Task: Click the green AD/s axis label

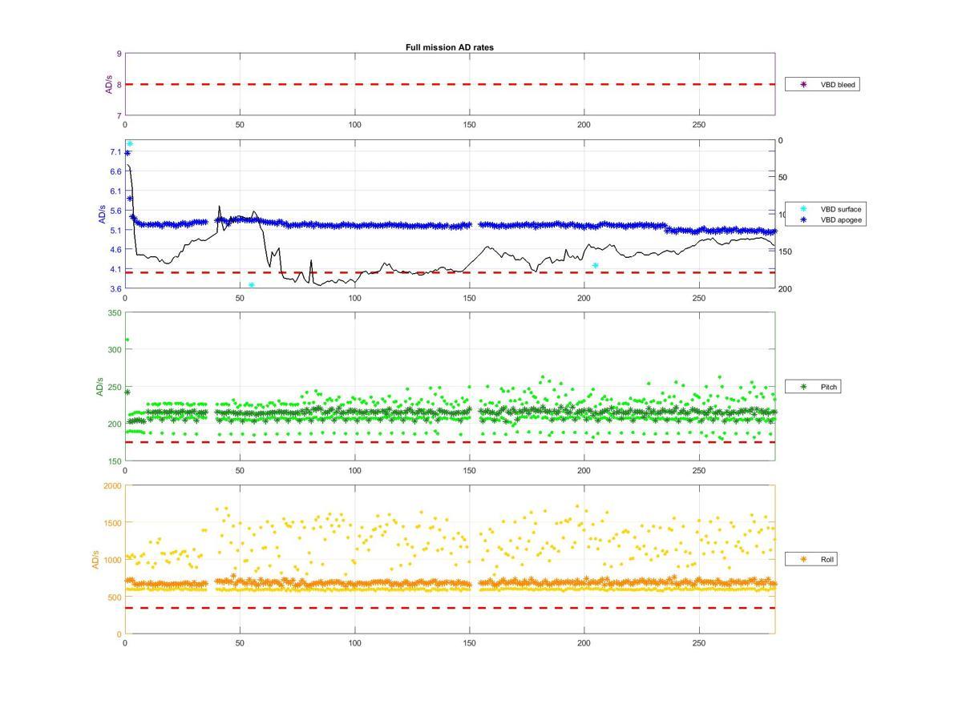Action: 99,386
